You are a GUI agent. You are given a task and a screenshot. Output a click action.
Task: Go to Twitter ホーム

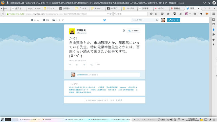(x=35, y=20)
